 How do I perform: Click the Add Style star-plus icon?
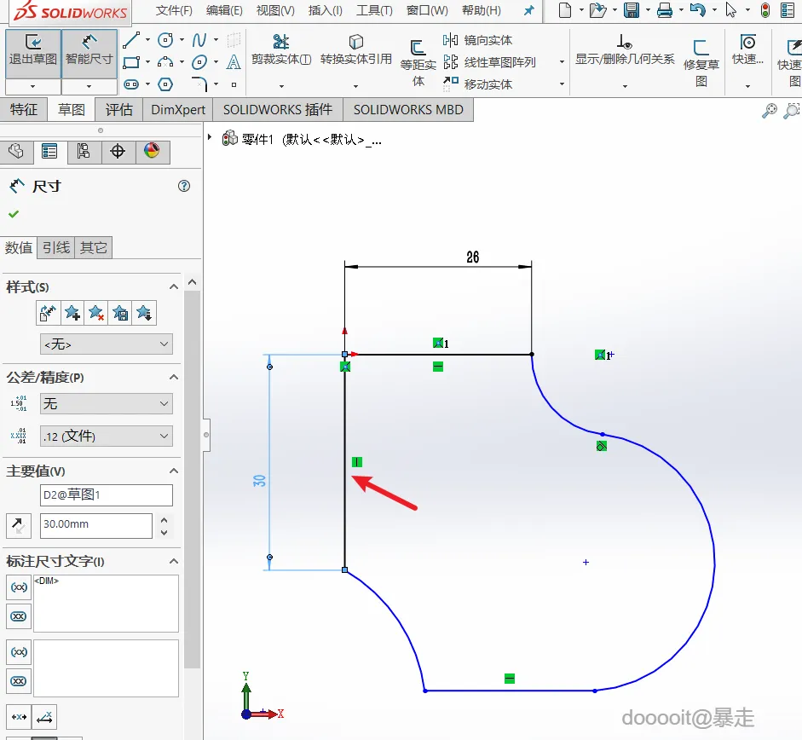[72, 313]
